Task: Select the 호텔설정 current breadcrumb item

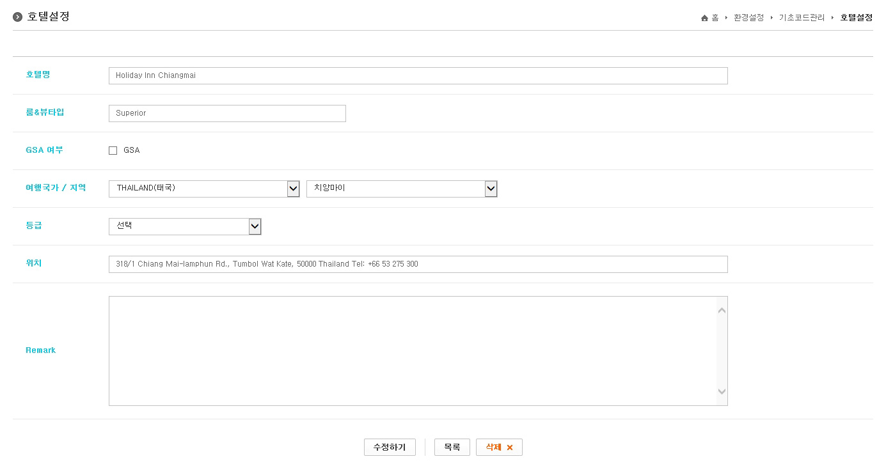Action: [856, 18]
